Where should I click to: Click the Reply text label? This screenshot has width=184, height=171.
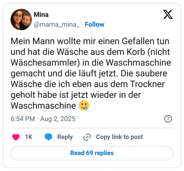65,137
